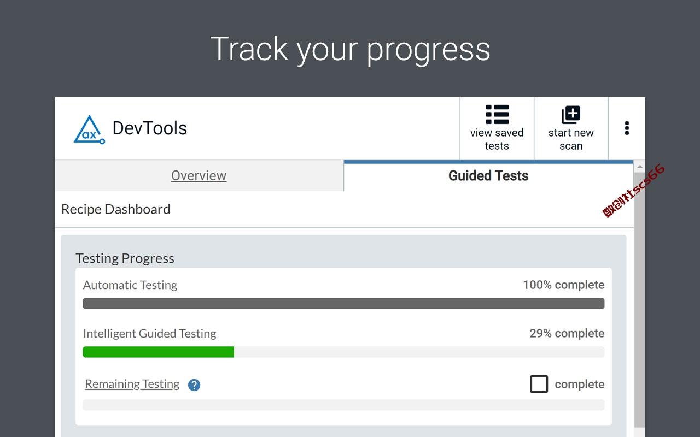Viewport: 700px width, 437px height.
Task: Click the Testing Progress heading
Action: click(x=125, y=258)
